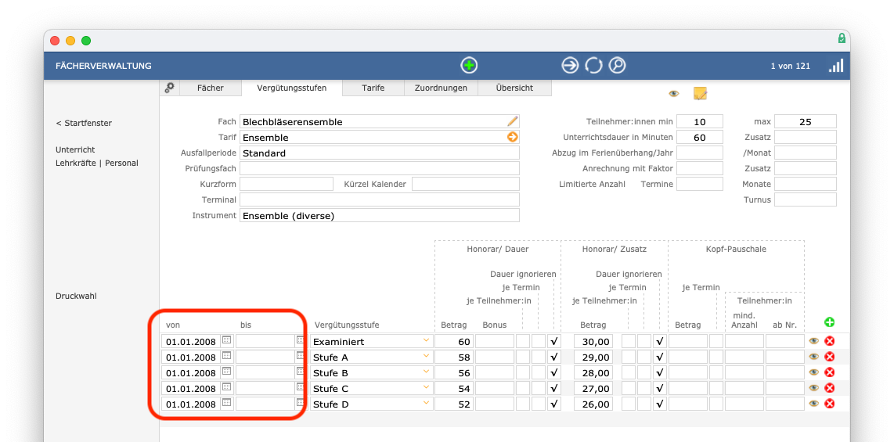
Task: Open the Unterricht sidebar link
Action: [75, 149]
